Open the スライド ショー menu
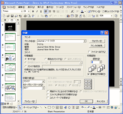 [x=73, y=7]
